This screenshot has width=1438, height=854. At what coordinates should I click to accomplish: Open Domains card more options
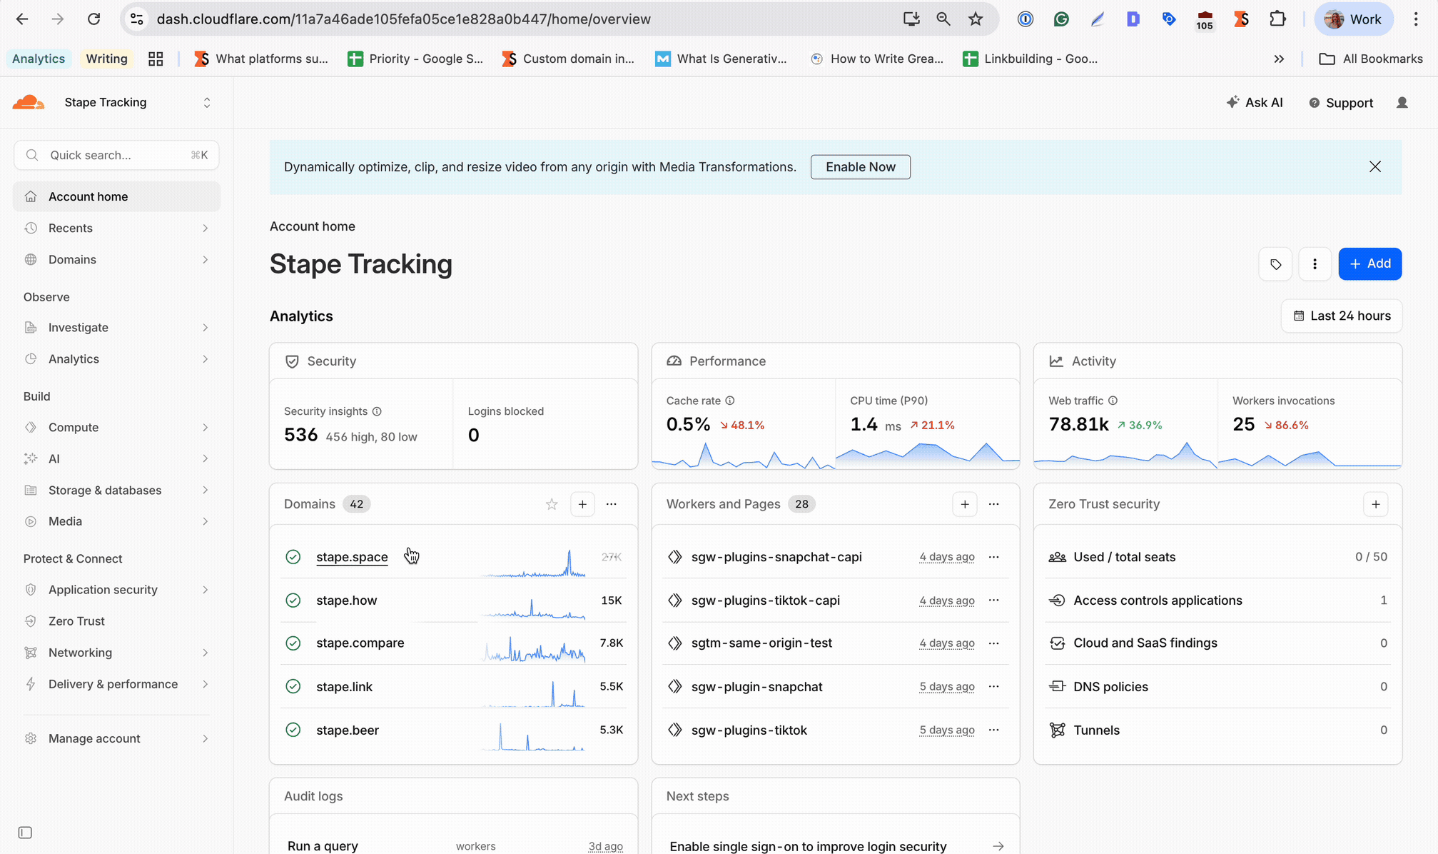pos(612,504)
